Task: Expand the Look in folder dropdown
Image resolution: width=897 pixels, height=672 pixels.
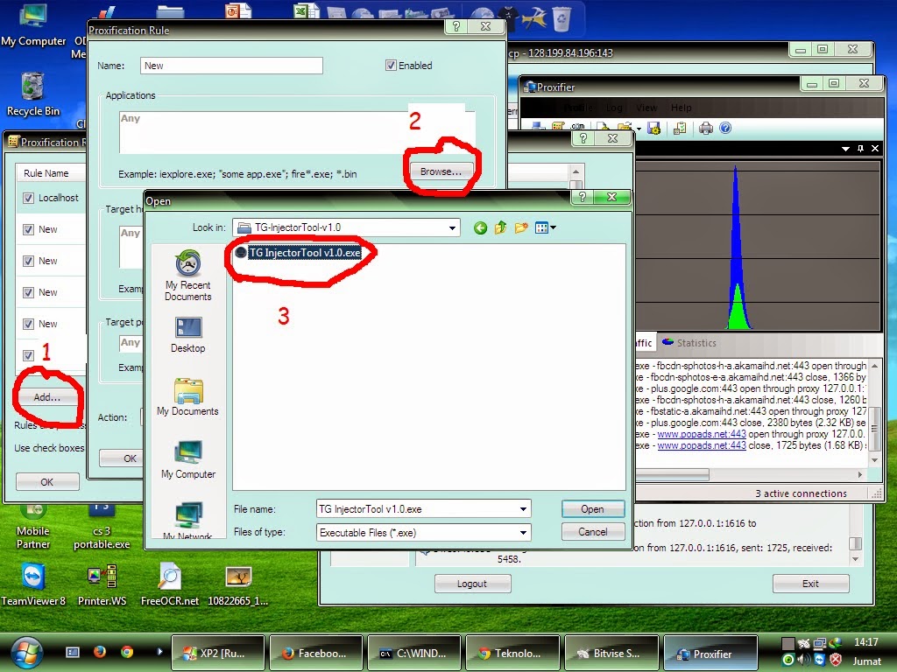Action: [452, 228]
